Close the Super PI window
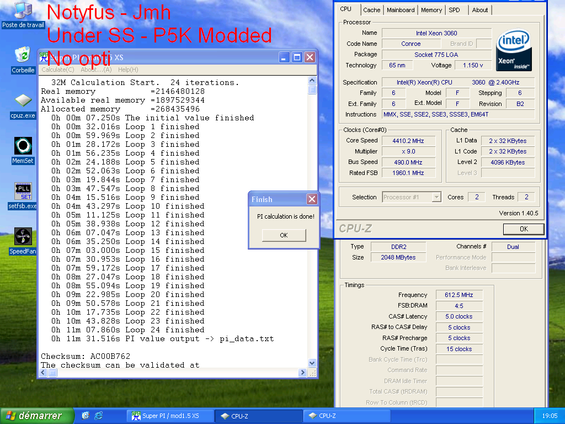The height and width of the screenshot is (424, 565). pyautogui.click(x=310, y=57)
